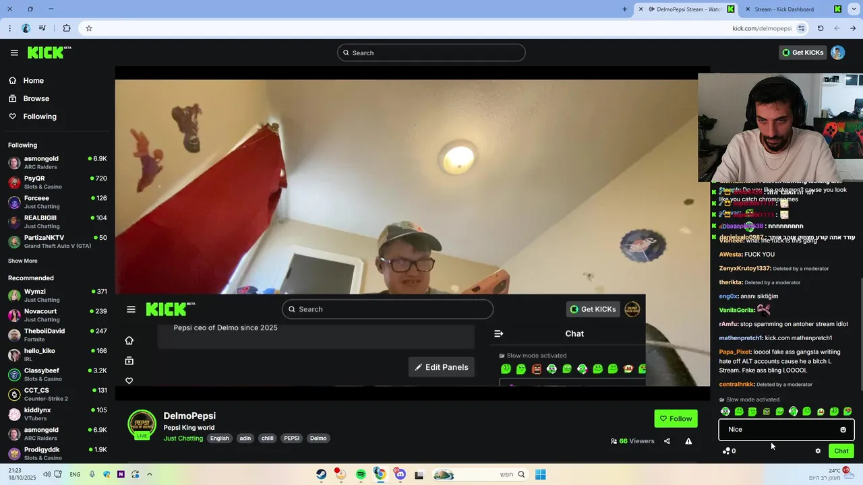Screen dimensions: 863x485
Task: Click the CCT_CS channel avatar
Action: pos(13,394)
